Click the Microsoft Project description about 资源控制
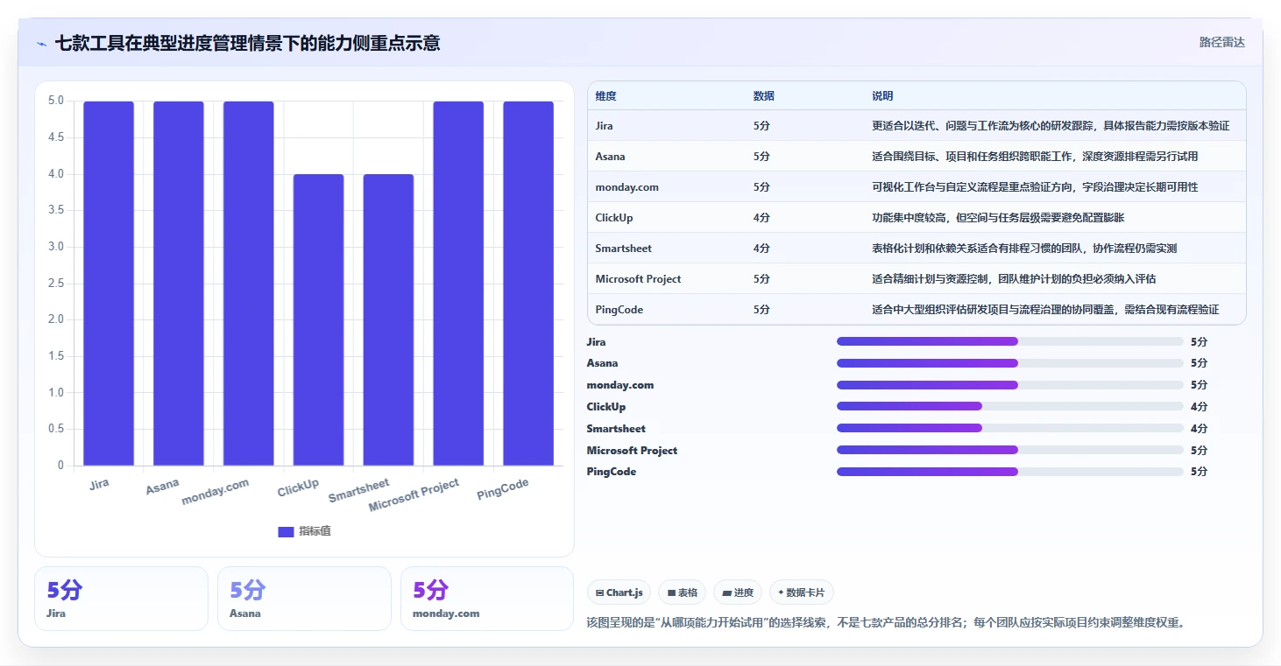Viewport: 1281px width, 666px height. pos(1014,279)
